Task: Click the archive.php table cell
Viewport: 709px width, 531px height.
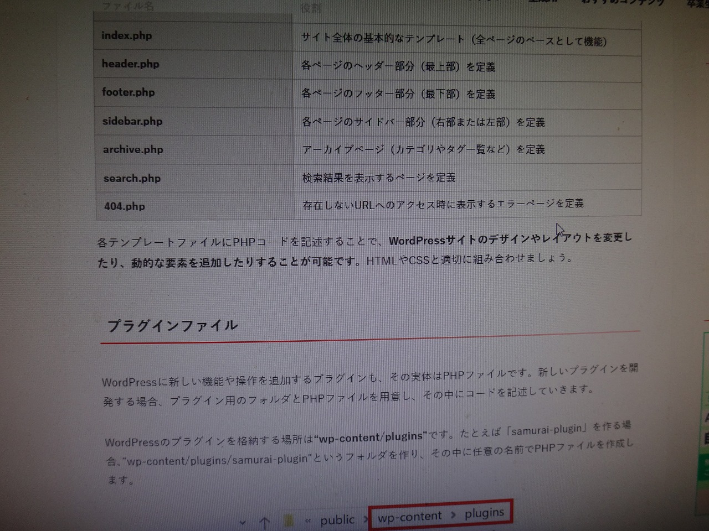Action: [x=194, y=150]
